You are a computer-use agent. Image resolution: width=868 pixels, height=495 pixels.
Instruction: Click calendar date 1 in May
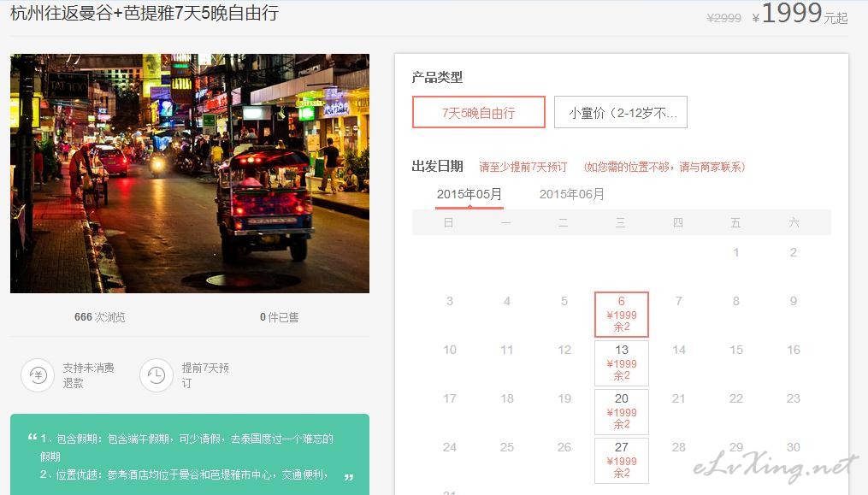[x=736, y=252]
